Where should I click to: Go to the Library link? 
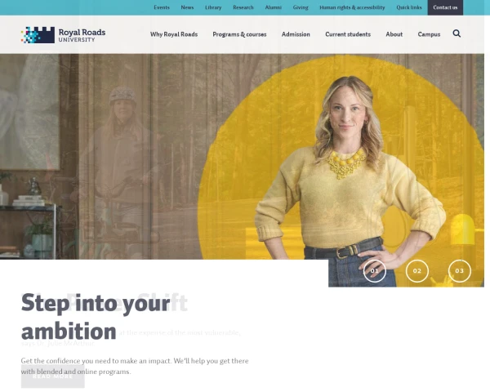(213, 7)
